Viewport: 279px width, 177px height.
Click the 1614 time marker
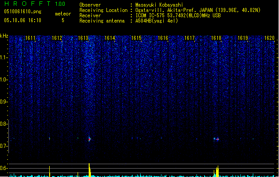[110, 38]
